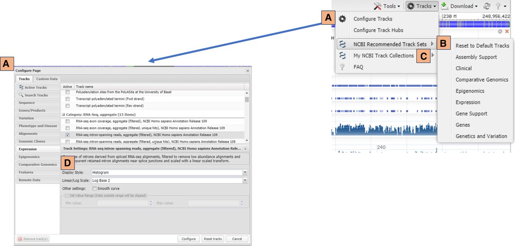The image size is (515, 246).
Task: Open the Display Style dropdown
Action: (245, 172)
